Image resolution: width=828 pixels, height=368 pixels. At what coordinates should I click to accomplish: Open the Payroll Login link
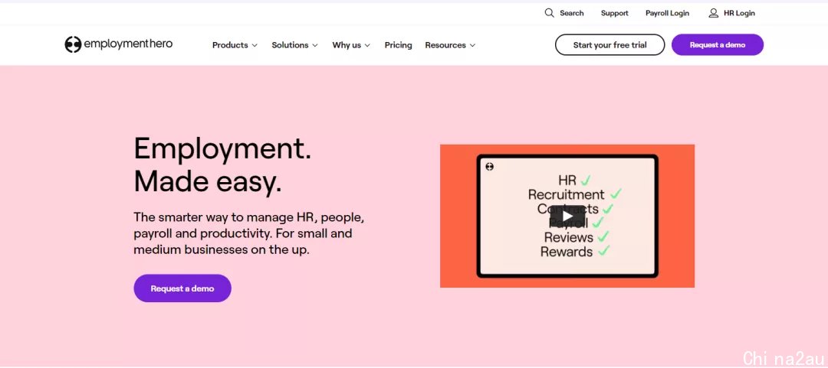667,13
